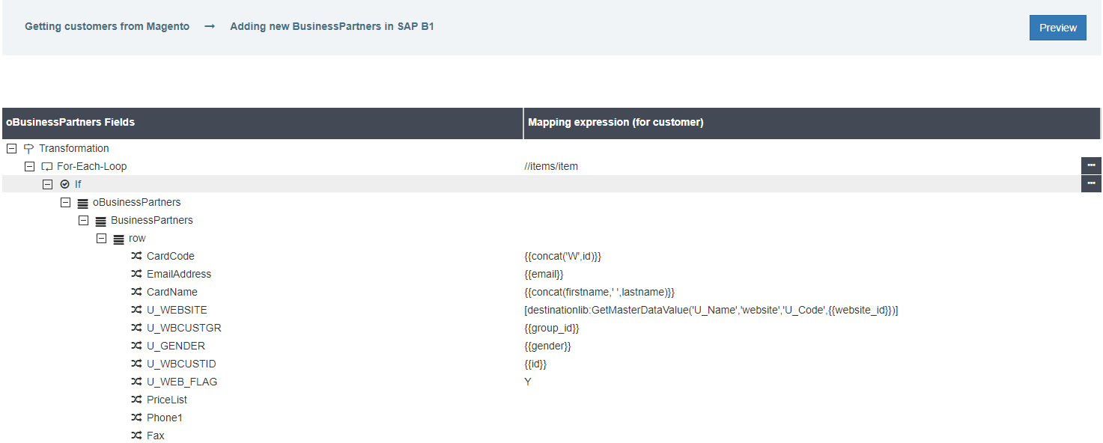Click the oBusinessPartners table icon
The height and width of the screenshot is (443, 1103).
(x=84, y=202)
